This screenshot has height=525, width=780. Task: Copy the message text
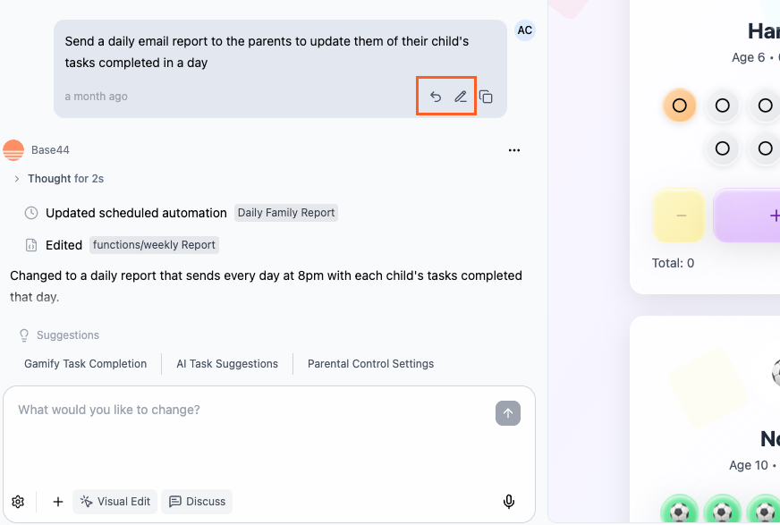click(x=486, y=96)
